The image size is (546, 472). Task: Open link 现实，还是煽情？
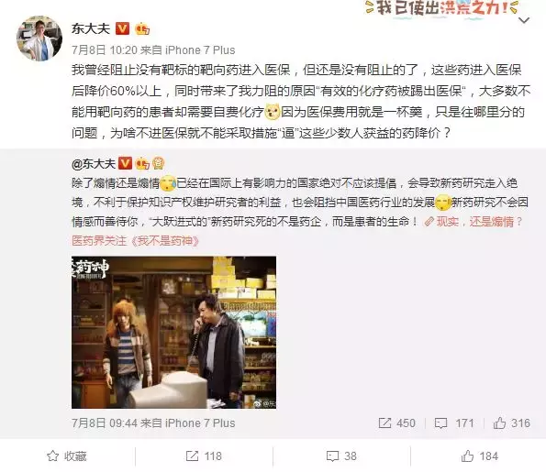[x=474, y=222]
